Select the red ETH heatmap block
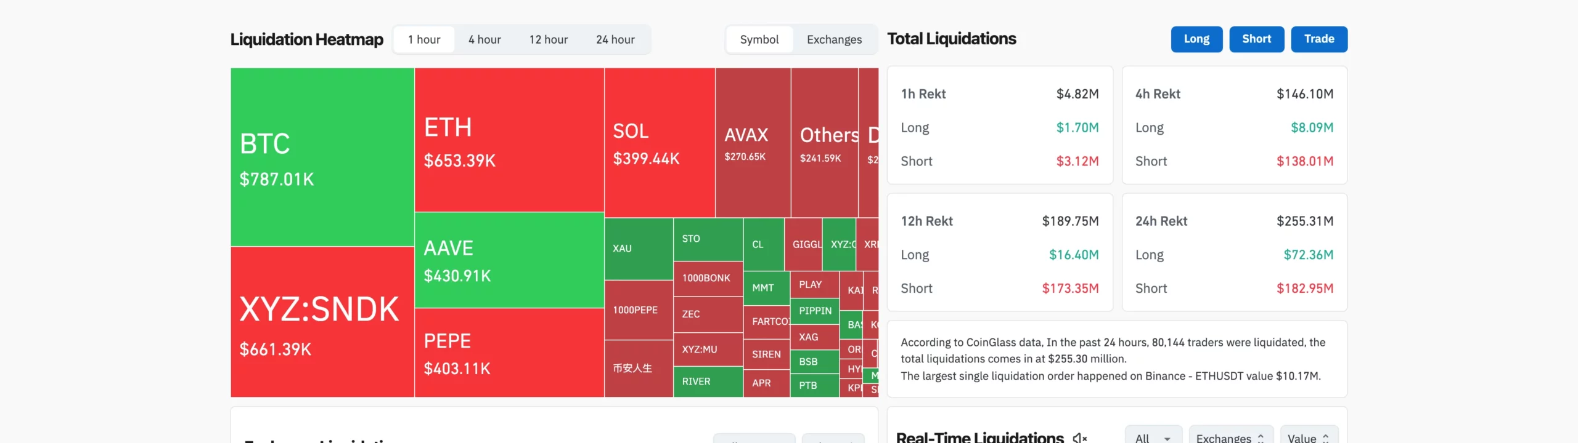This screenshot has height=443, width=1578. click(x=509, y=140)
